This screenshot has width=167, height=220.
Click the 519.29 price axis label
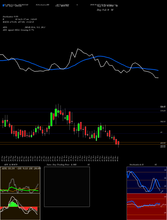tap(163, 111)
